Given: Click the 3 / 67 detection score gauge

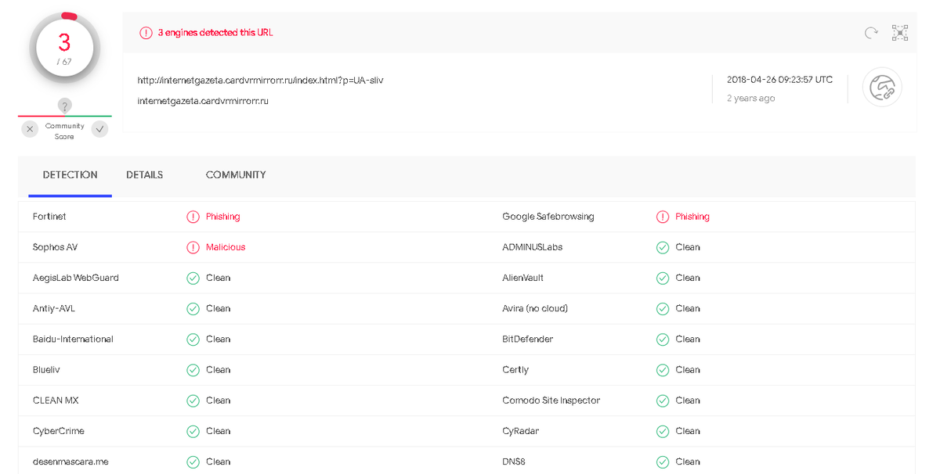Looking at the screenshot, I should coord(64,47).
